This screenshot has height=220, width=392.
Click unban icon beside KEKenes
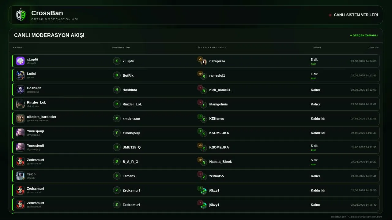pyautogui.click(x=200, y=117)
